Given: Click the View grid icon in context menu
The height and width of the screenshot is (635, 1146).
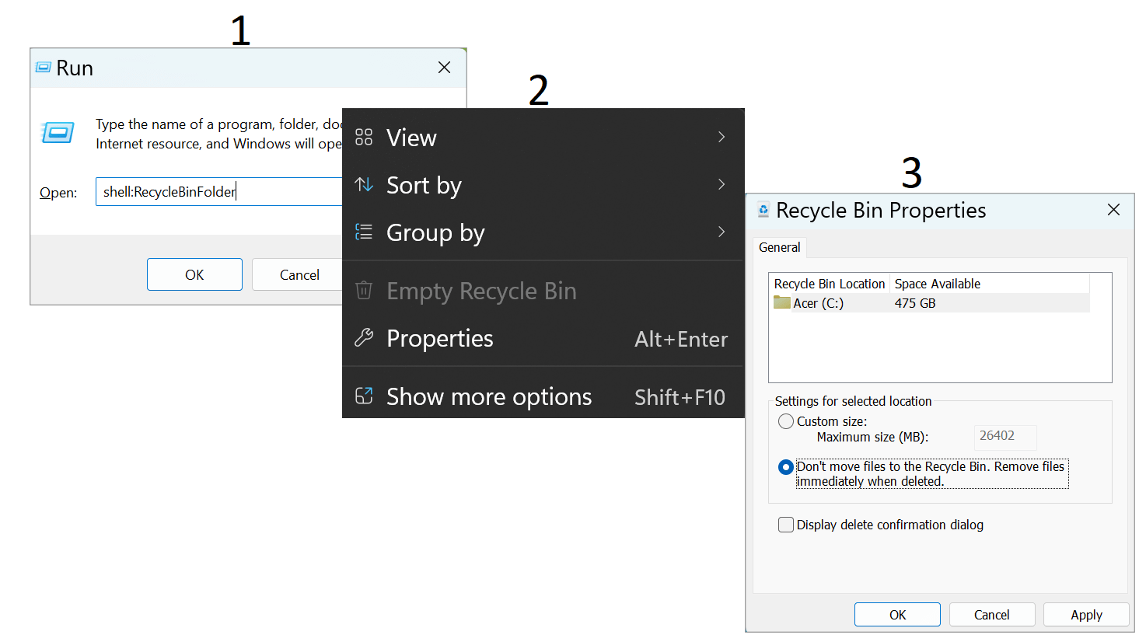Looking at the screenshot, I should coord(364,138).
